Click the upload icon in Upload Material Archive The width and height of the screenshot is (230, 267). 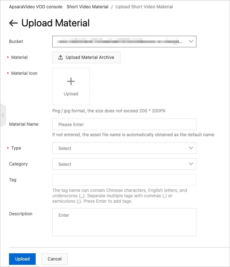point(61,57)
